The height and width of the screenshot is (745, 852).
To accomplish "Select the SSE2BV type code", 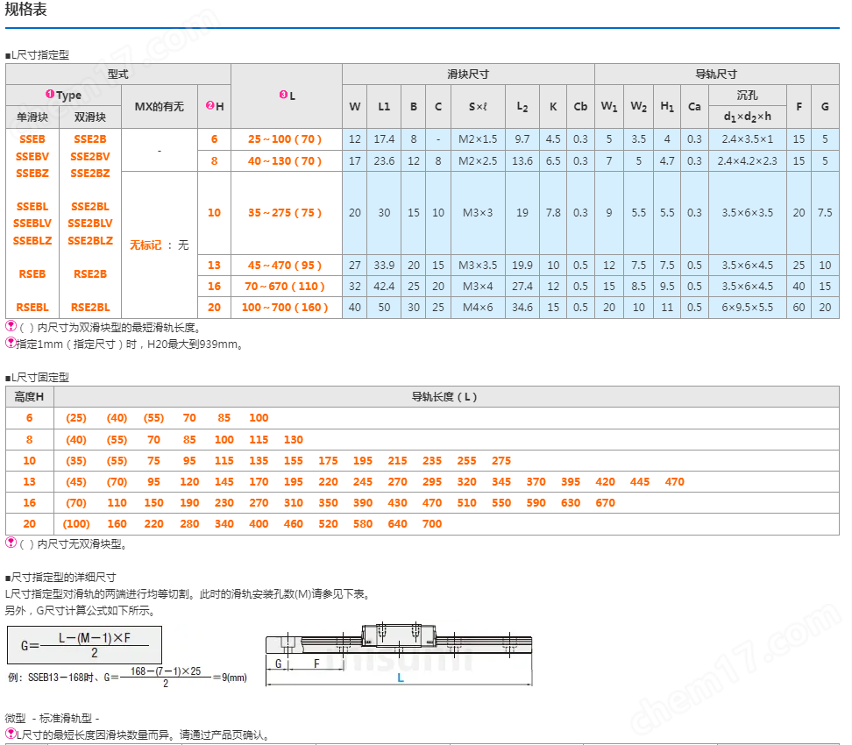I will point(90,157).
